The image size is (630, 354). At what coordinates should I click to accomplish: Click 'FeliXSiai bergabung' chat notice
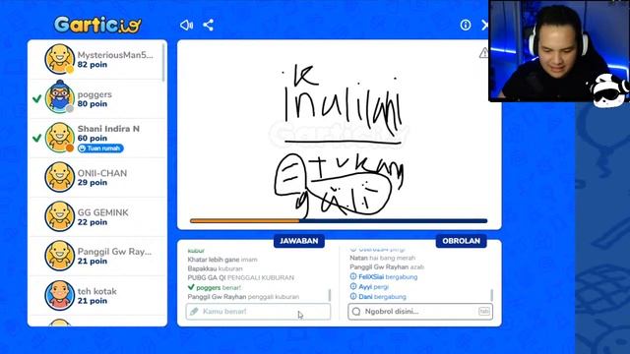(384, 277)
